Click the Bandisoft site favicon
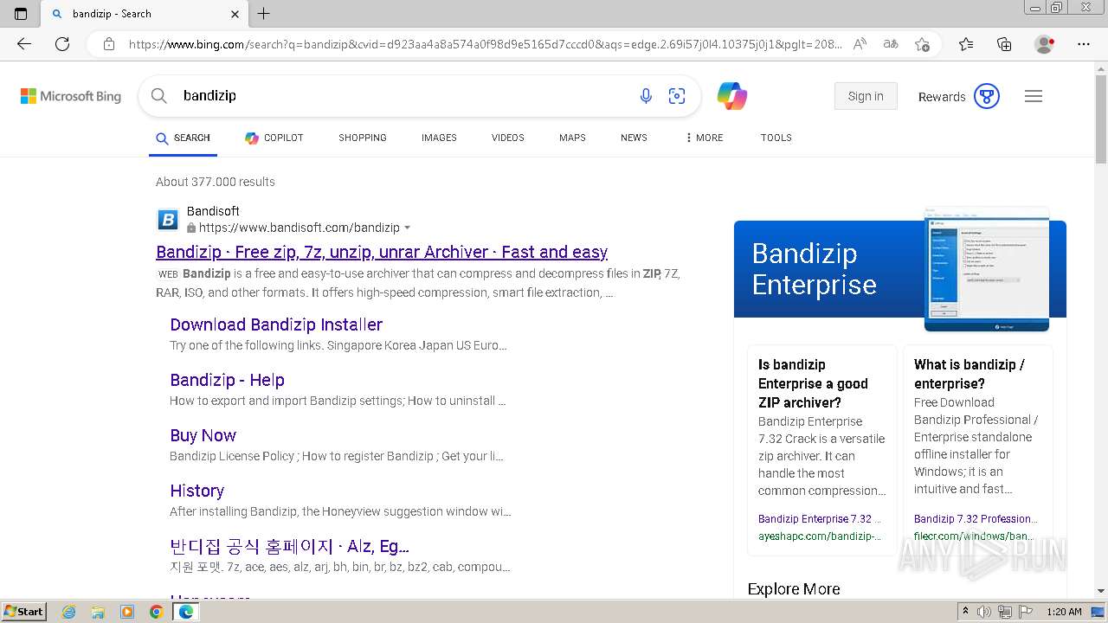 tap(168, 219)
